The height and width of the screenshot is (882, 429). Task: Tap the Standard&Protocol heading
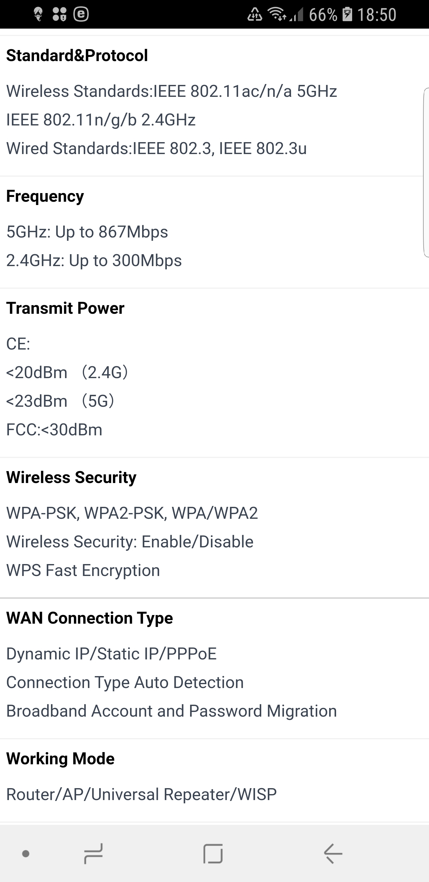[x=77, y=55]
